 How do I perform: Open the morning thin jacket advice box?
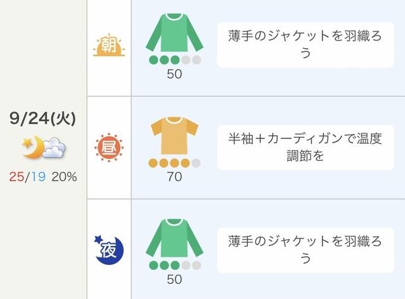pos(306,45)
